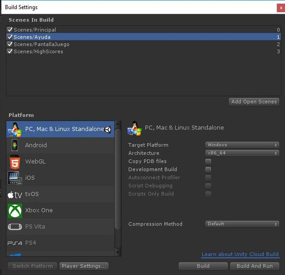
Task: Click the platform list scrollbar thumb
Action: (x=118, y=179)
